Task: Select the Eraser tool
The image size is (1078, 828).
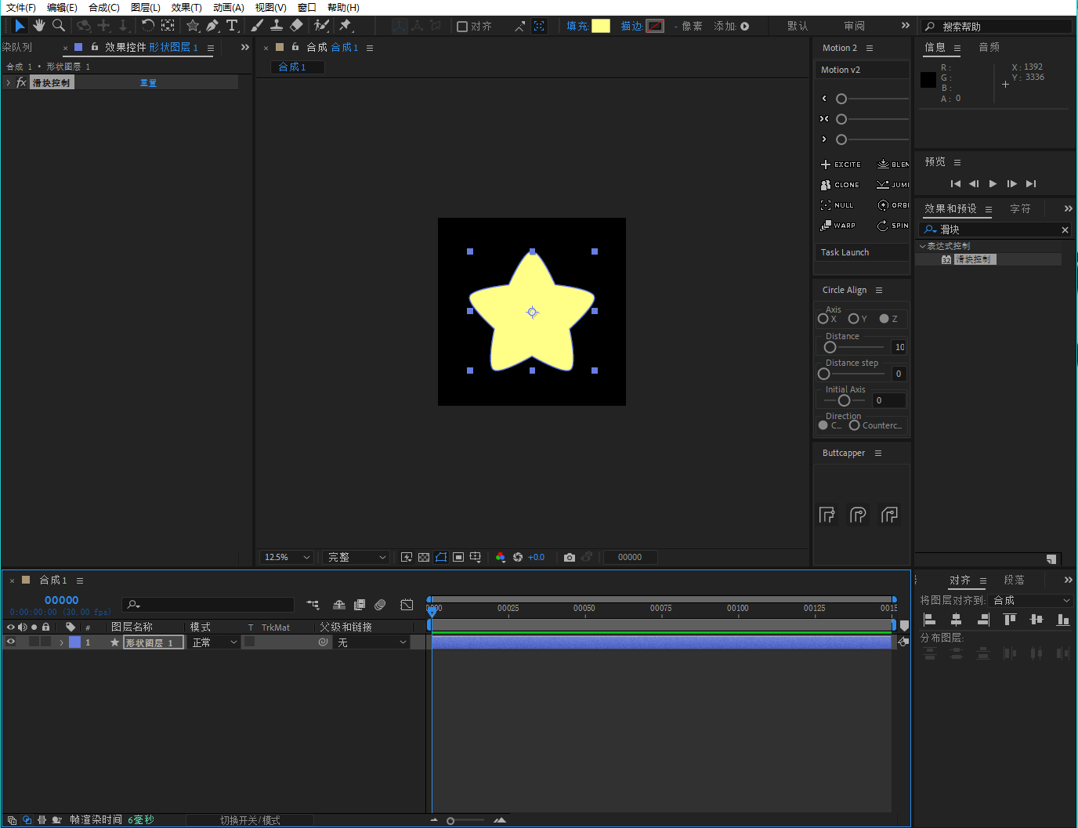Action: point(296,26)
